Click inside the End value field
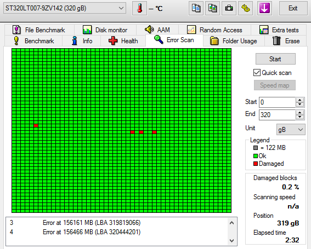Screen dimensions: 311x249 pos(278,115)
